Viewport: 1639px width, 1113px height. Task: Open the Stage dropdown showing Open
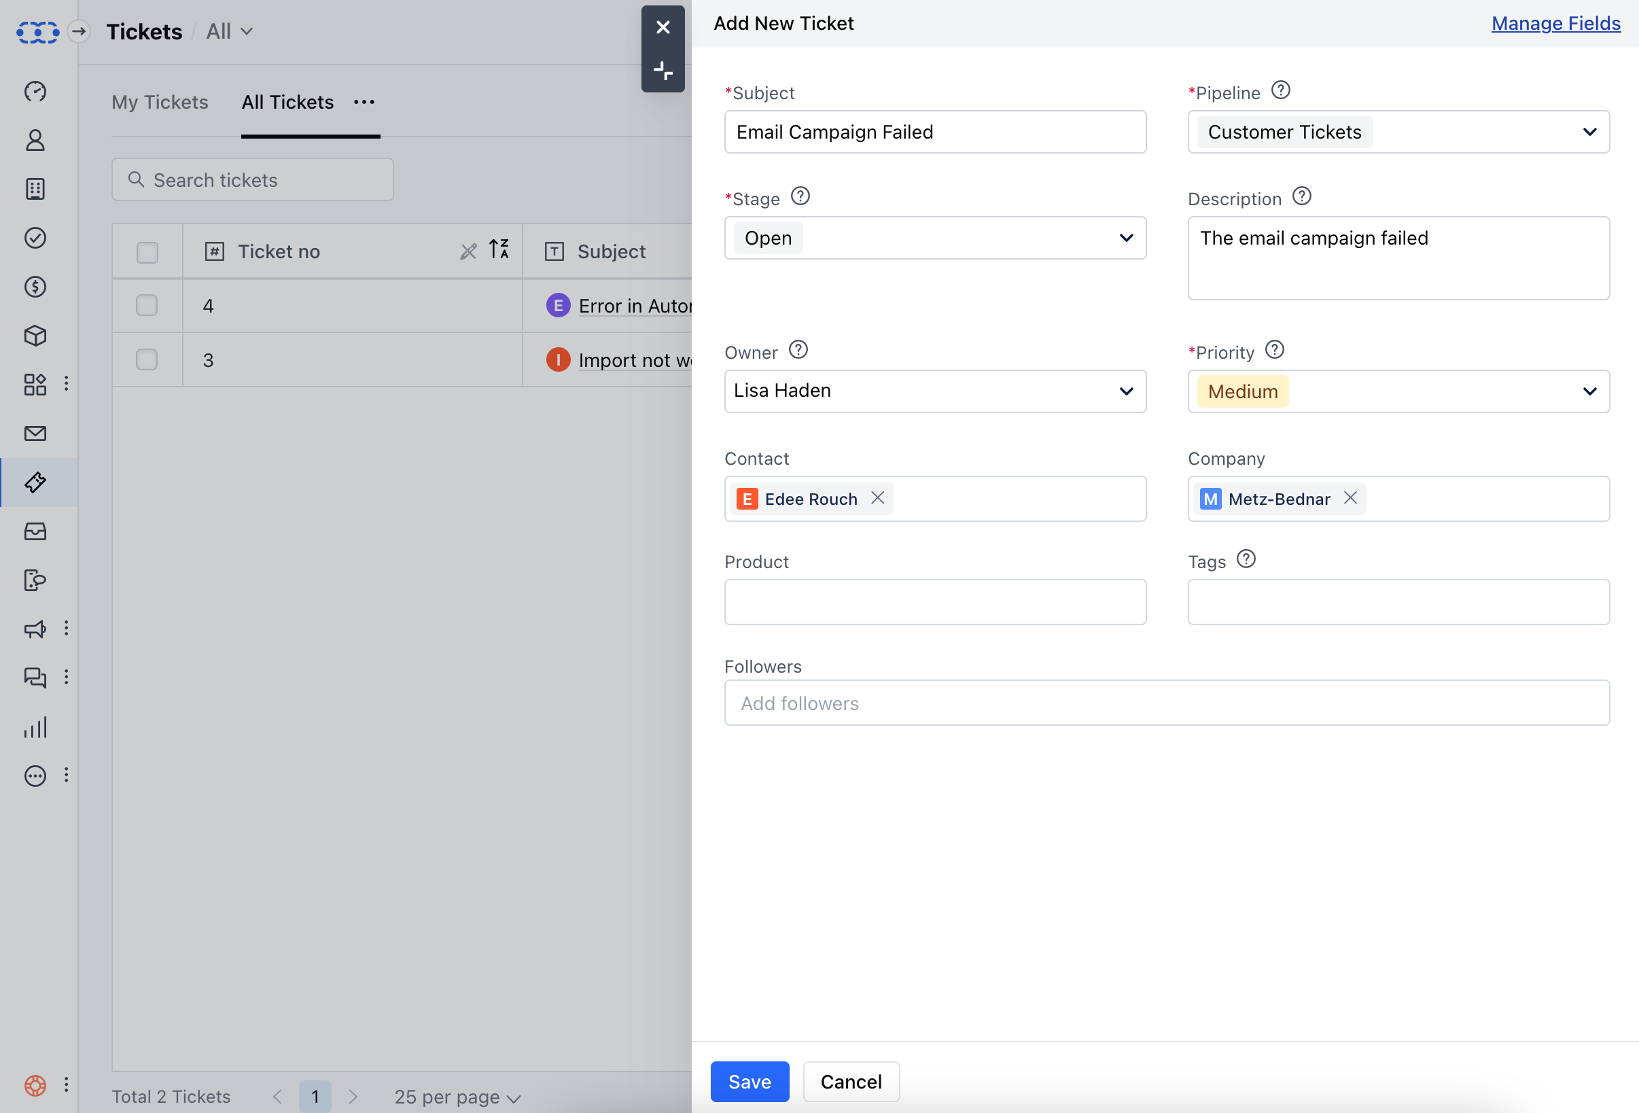[x=935, y=238]
